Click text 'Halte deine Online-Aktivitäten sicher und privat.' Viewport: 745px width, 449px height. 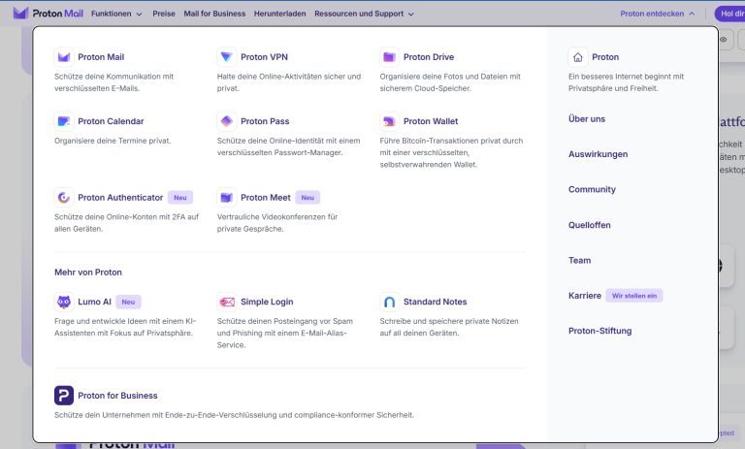(x=289, y=82)
